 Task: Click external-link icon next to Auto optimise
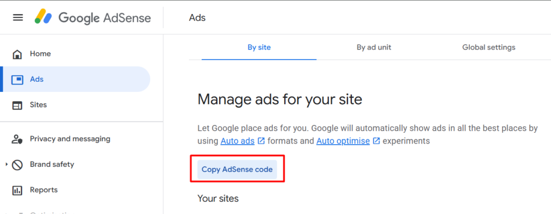[376, 141]
